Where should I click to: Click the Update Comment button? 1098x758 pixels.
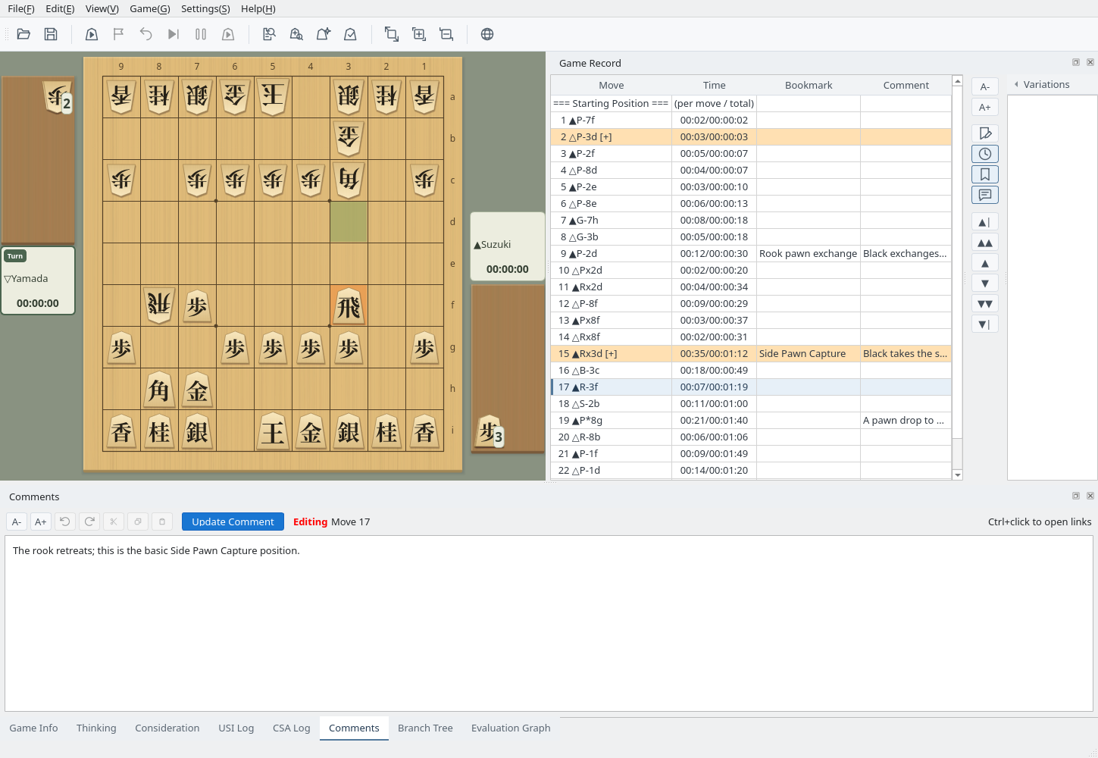pyautogui.click(x=233, y=522)
